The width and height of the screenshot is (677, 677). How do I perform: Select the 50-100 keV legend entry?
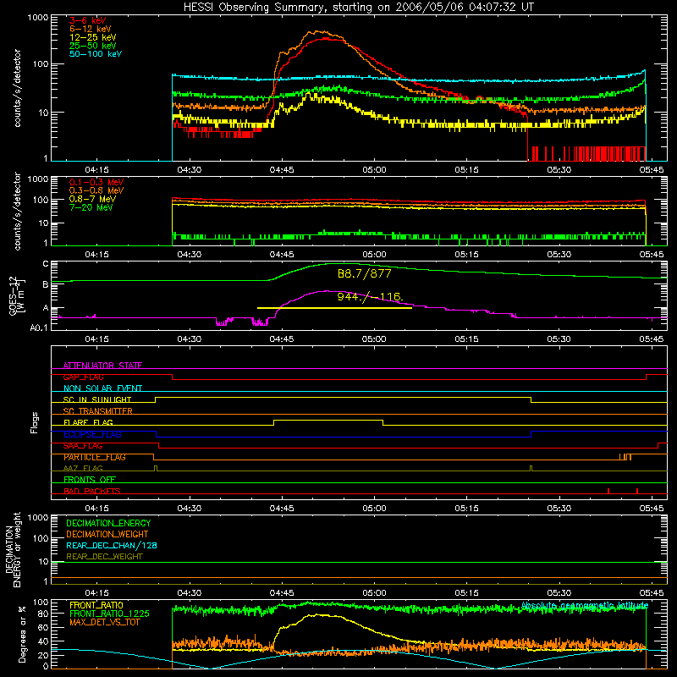pos(96,54)
